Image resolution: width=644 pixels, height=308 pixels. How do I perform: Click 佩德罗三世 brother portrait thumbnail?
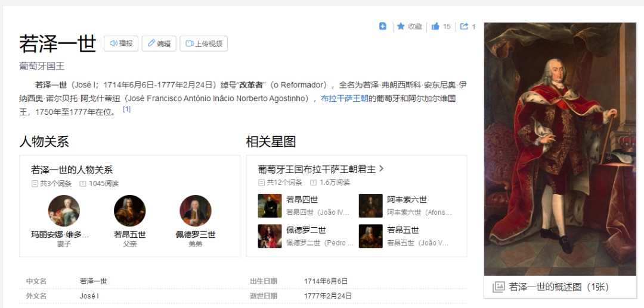click(196, 210)
